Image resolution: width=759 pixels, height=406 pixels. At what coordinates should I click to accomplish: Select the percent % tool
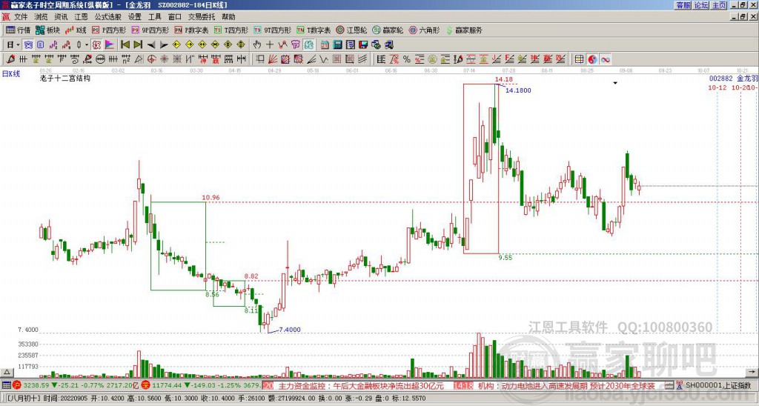pos(407,59)
